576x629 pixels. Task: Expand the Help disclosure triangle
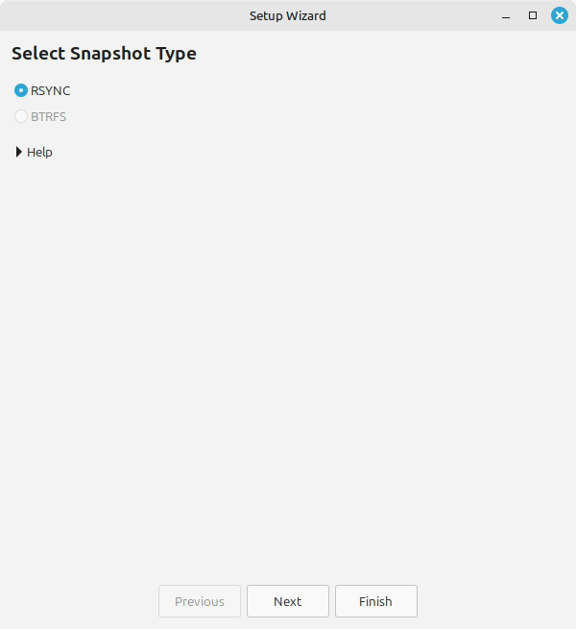(x=19, y=152)
